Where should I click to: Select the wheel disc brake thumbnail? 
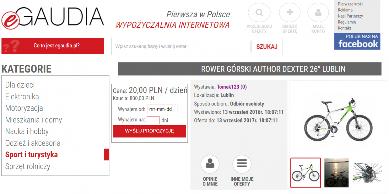[x=367, y=173]
